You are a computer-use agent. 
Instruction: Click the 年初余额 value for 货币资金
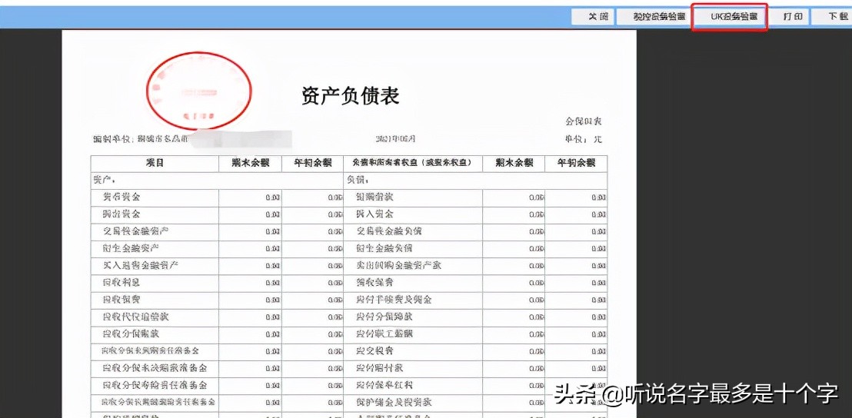(x=335, y=197)
